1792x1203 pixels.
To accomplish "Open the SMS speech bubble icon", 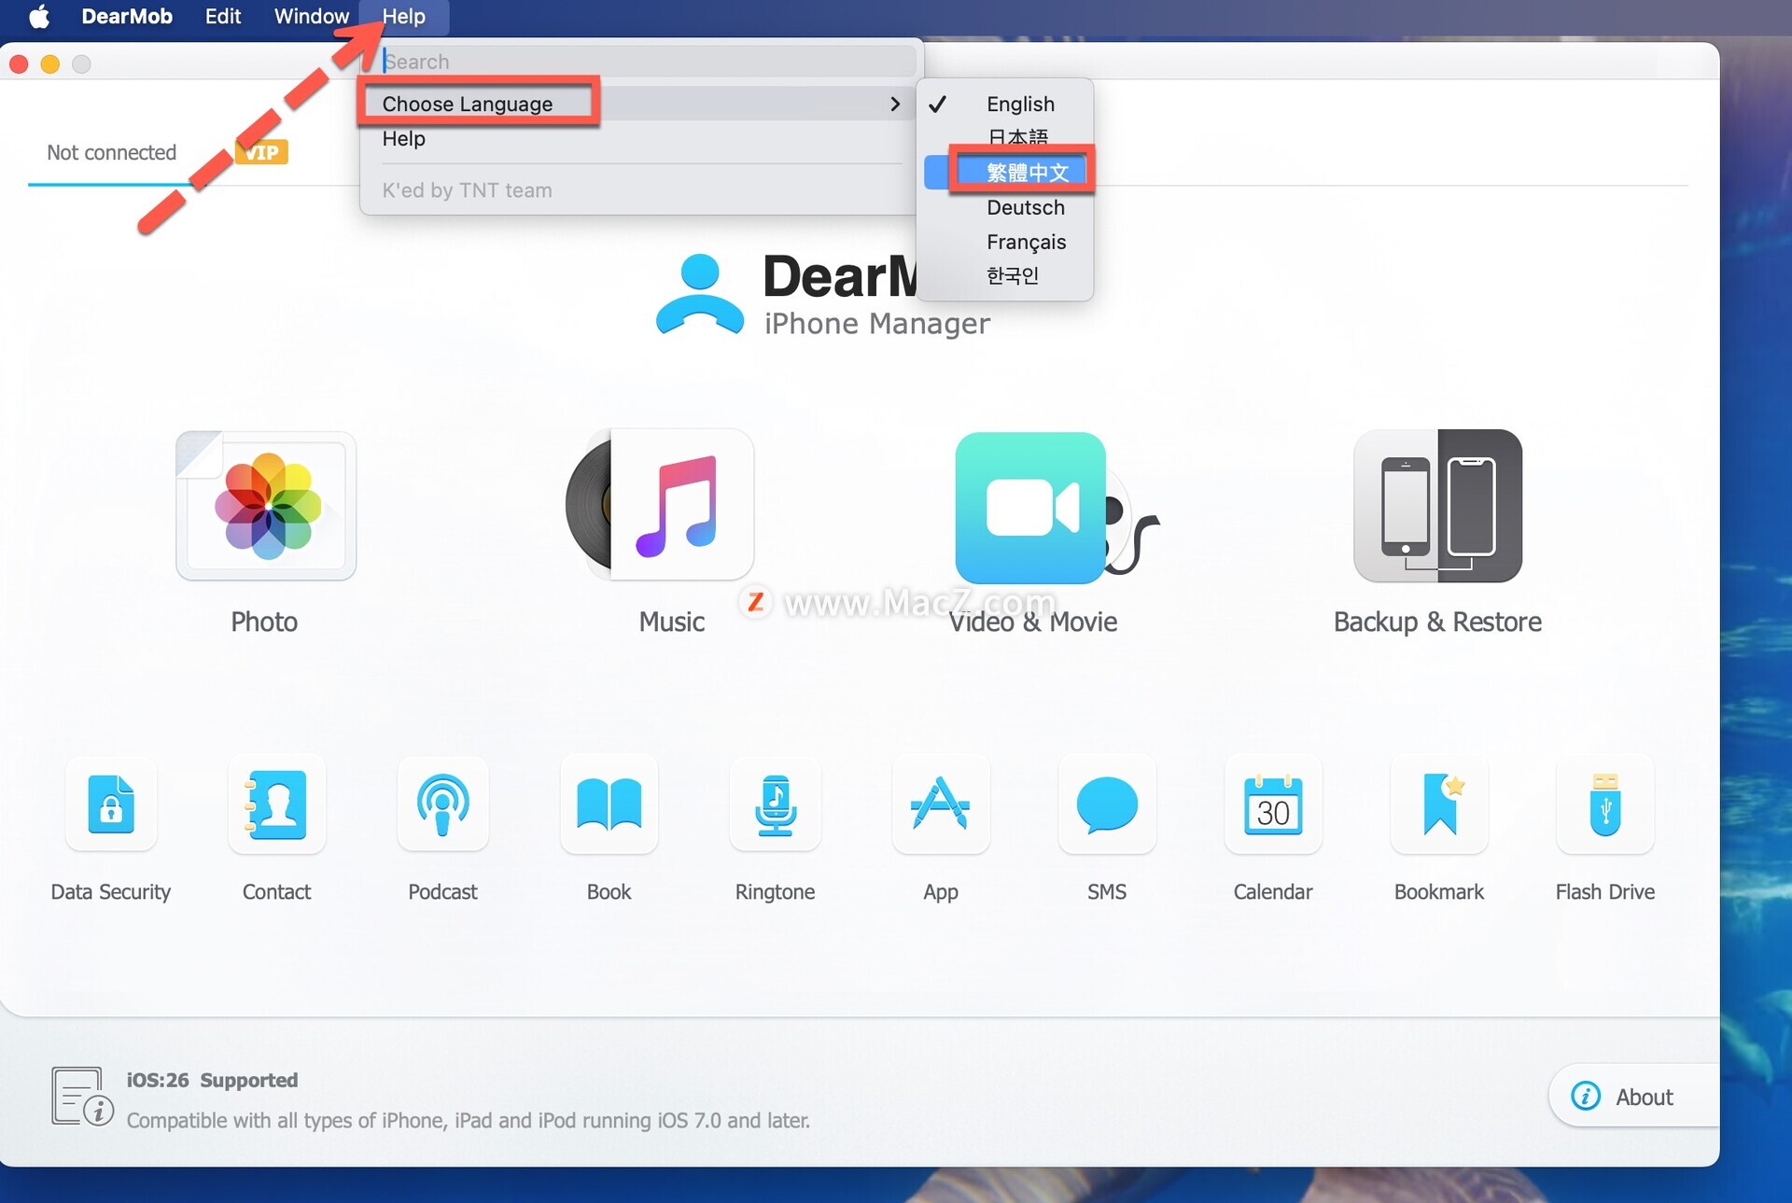I will click(x=1107, y=804).
